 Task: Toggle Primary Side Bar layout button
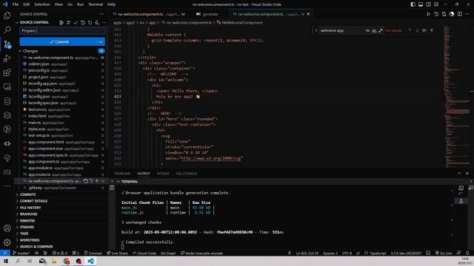click(413, 4)
